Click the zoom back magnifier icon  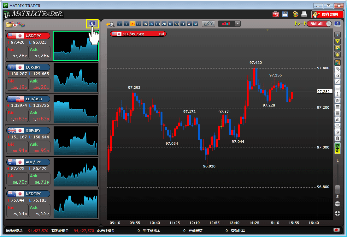(110, 24)
